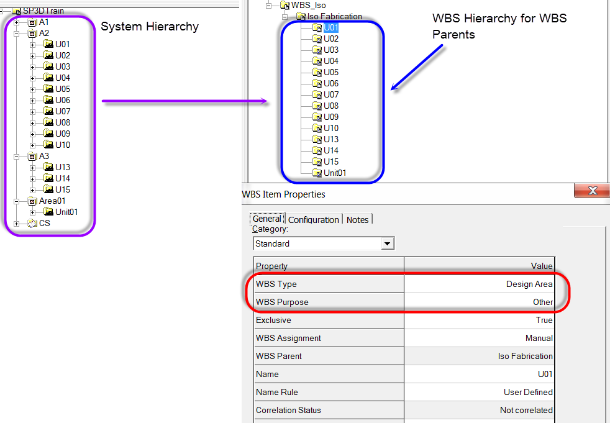The width and height of the screenshot is (610, 423).
Task: Expand U01 in the System Hierarchy
Action: (33, 45)
